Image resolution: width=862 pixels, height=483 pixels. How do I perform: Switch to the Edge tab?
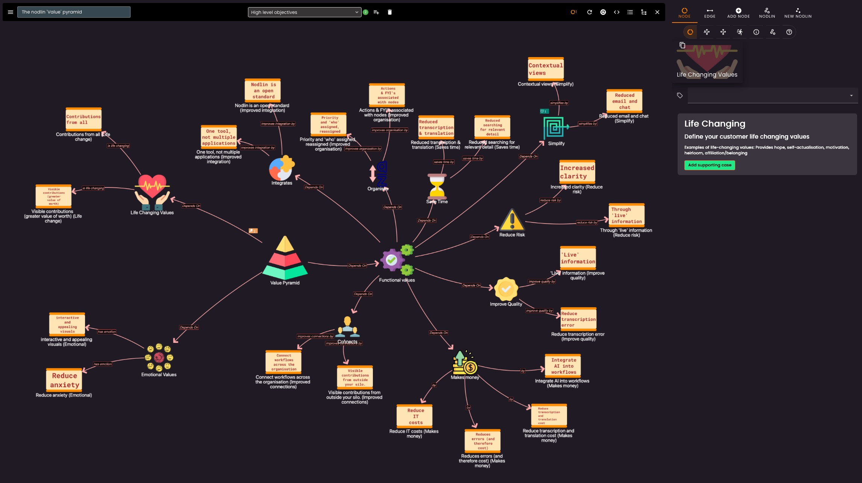710,13
